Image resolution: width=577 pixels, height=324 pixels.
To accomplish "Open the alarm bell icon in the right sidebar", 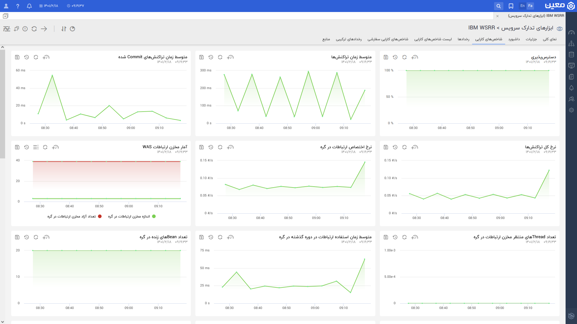I will 572,88.
